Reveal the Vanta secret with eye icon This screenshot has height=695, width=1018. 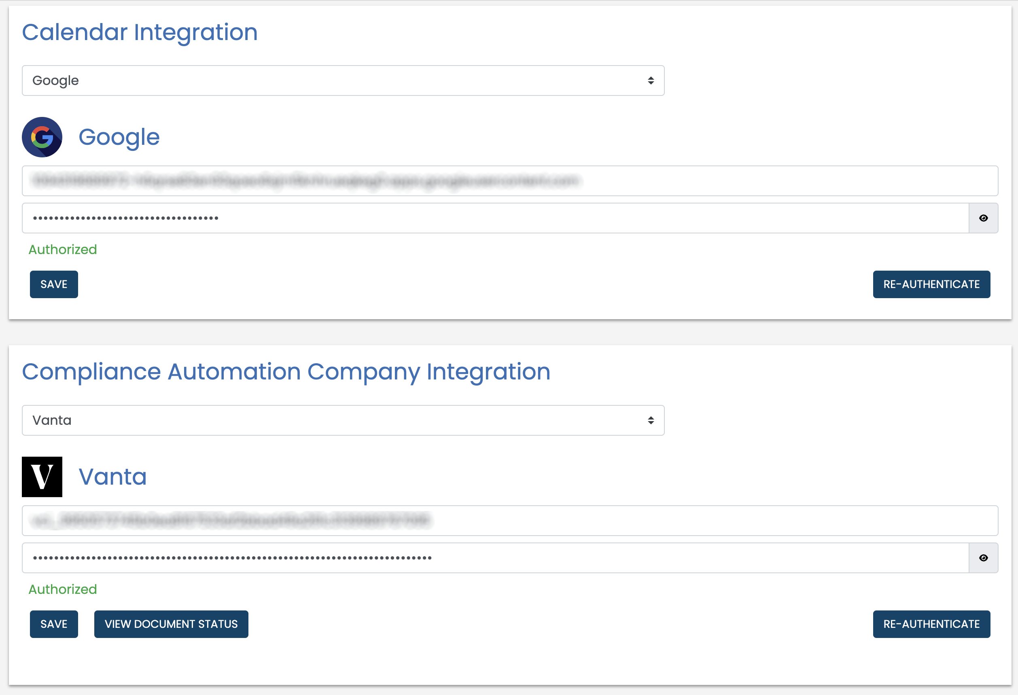click(x=983, y=558)
